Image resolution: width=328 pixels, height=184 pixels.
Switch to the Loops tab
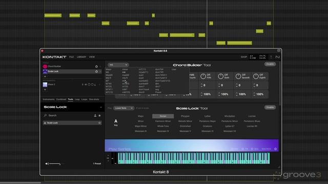pyautogui.click(x=84, y=100)
